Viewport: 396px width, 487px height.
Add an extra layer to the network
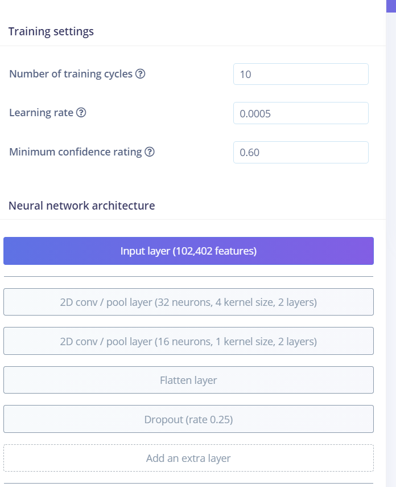[x=188, y=458]
